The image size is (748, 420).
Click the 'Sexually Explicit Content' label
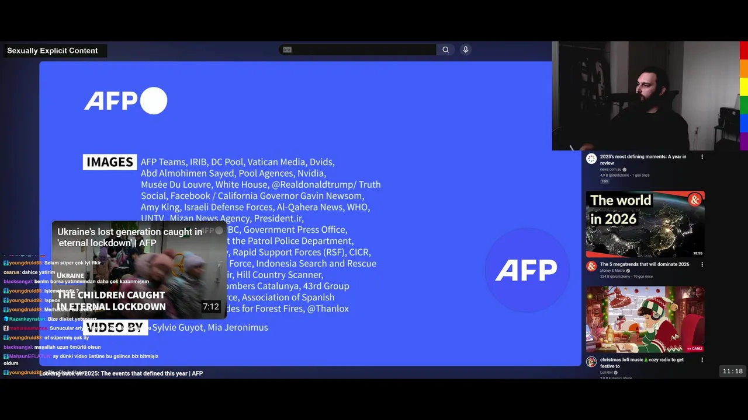click(53, 51)
